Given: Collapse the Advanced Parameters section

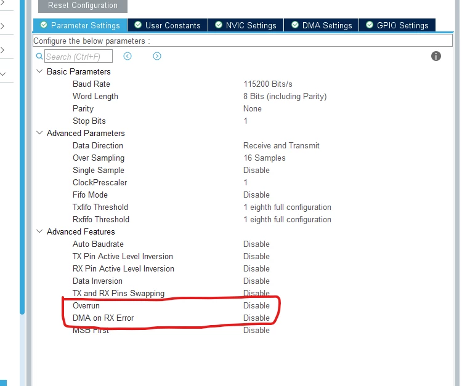Looking at the screenshot, I should pos(39,133).
